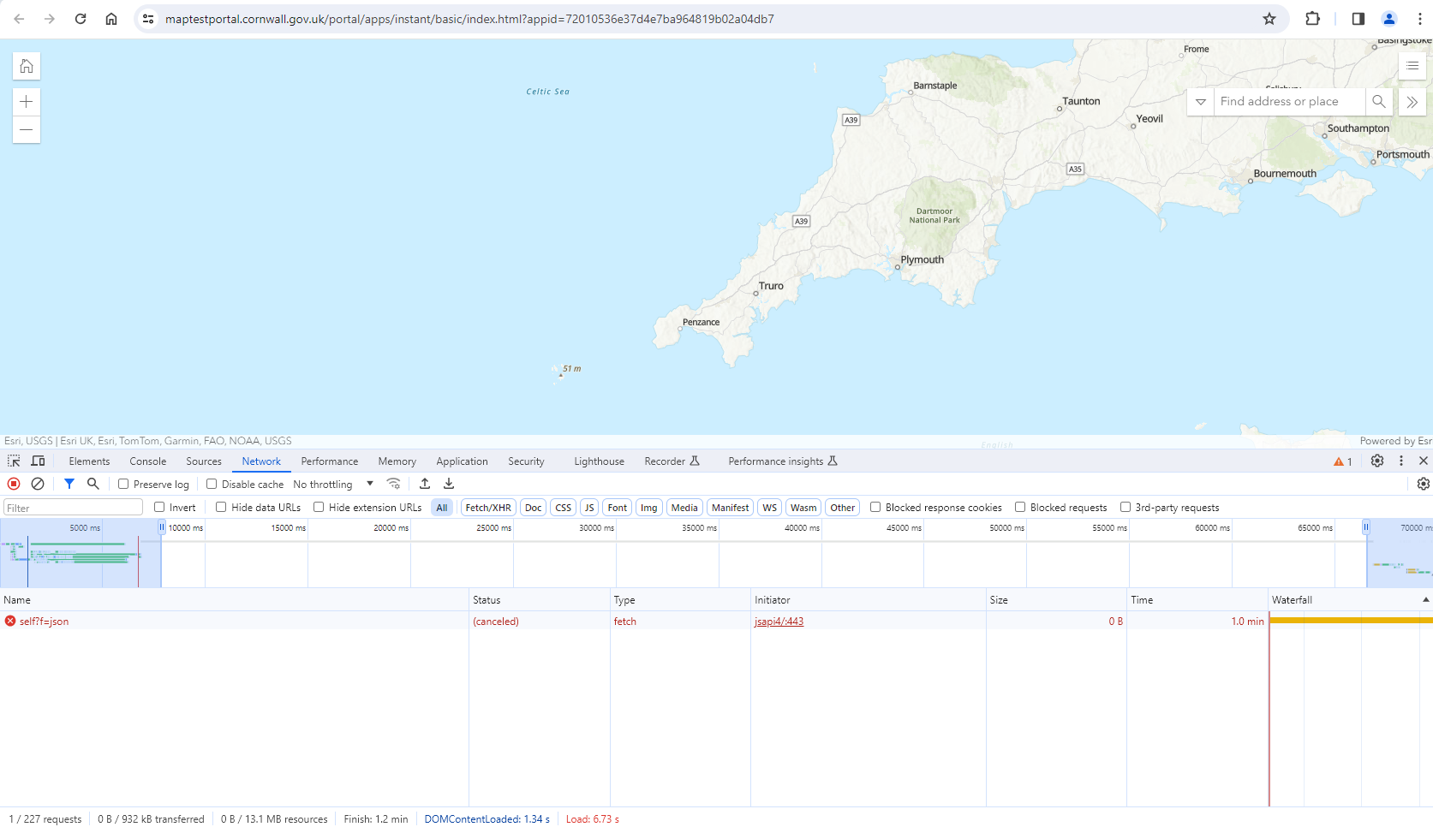This screenshot has width=1433, height=827.
Task: Show the 1 warning issue counter
Action: tap(1343, 461)
